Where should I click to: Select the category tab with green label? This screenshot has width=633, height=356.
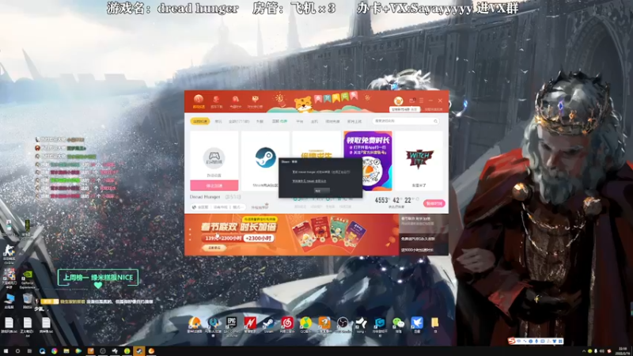coord(279,121)
